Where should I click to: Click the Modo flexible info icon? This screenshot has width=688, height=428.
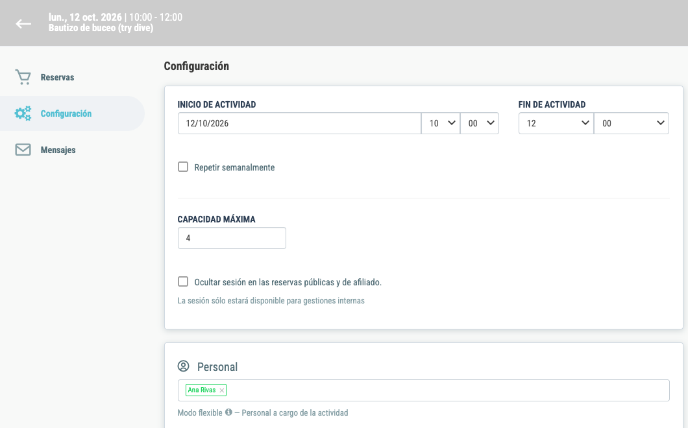click(228, 412)
